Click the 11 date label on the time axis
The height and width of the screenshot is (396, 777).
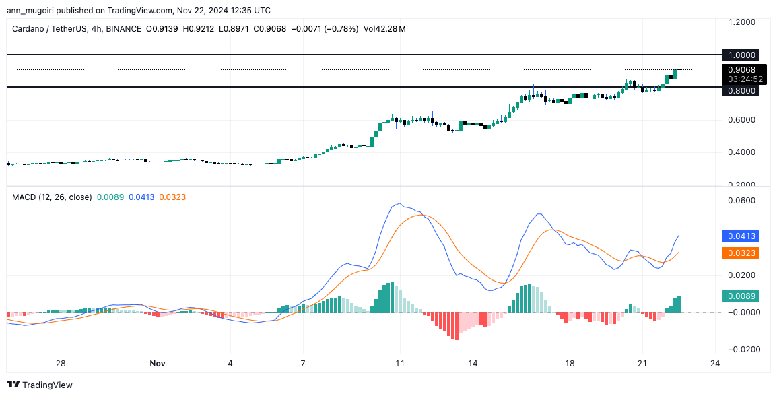[399, 363]
